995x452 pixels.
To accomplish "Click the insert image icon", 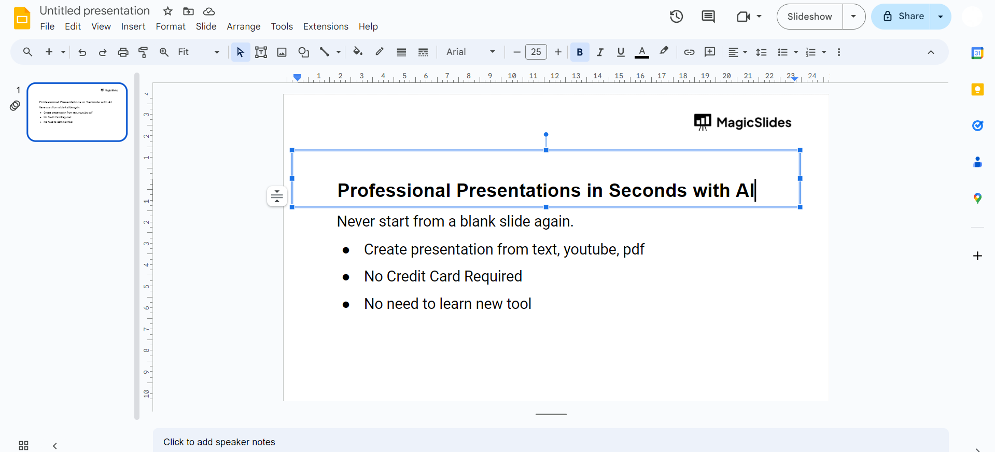I will (282, 52).
